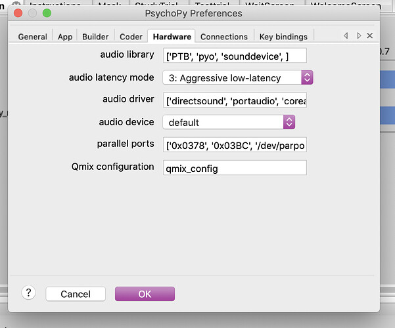
Task: Click the 'audio driver' label
Action: tap(128, 99)
